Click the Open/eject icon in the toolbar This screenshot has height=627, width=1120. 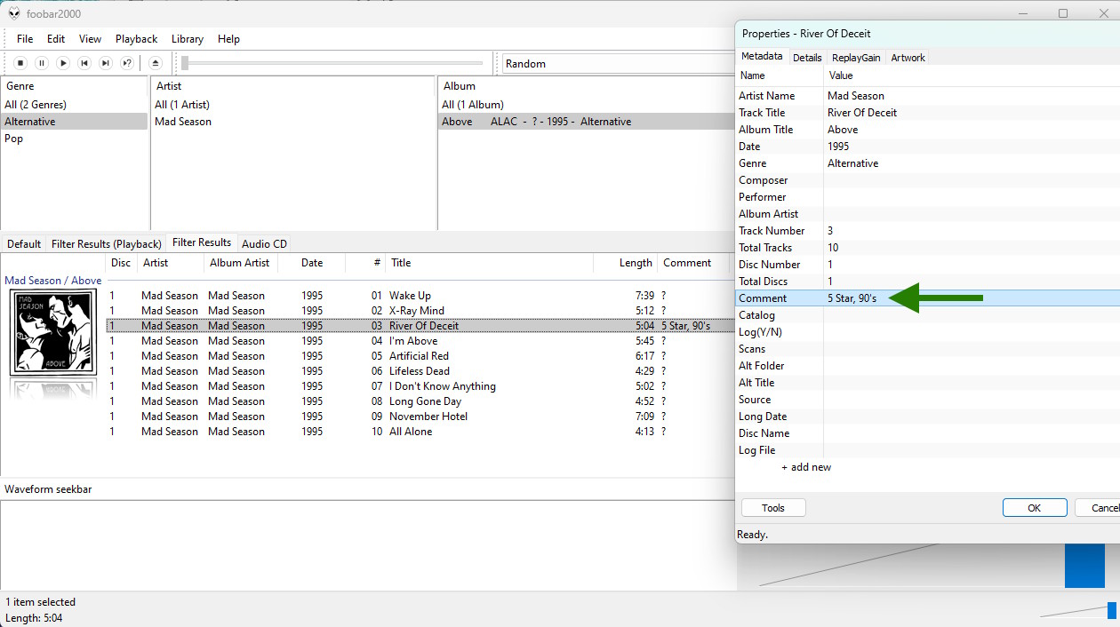point(156,63)
